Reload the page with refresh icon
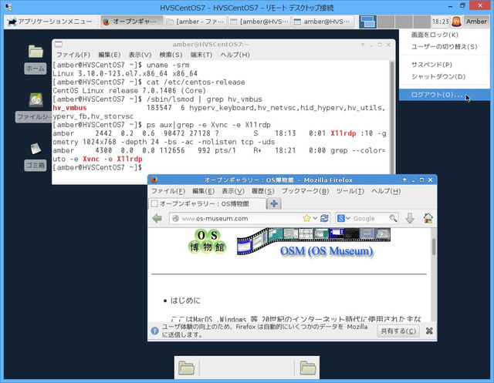The width and height of the screenshot is (494, 383). coord(324,218)
